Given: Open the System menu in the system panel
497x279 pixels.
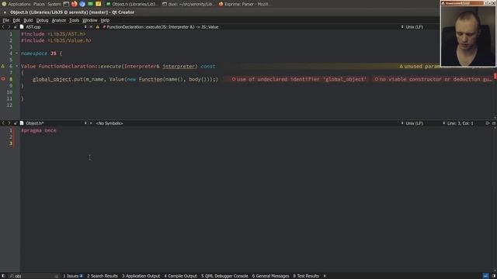Looking at the screenshot, I should click(x=54, y=4).
